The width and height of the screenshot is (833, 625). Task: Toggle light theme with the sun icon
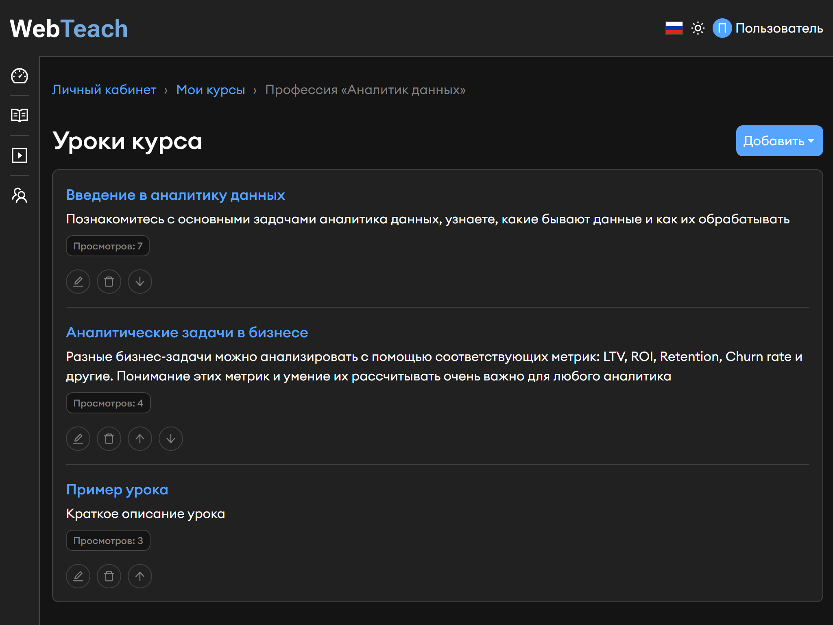click(x=698, y=28)
